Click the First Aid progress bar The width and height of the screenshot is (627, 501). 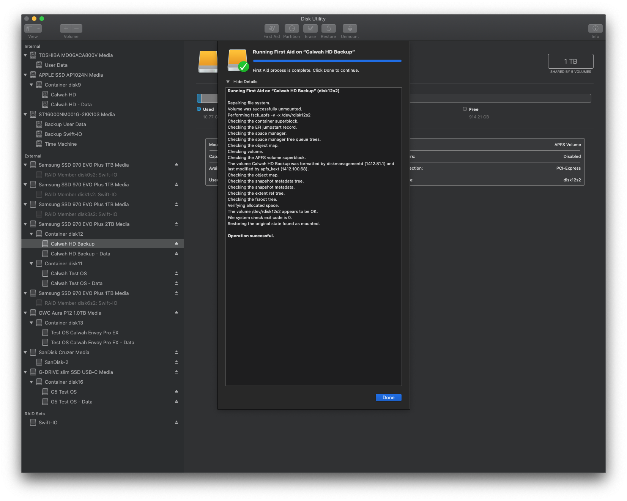327,61
